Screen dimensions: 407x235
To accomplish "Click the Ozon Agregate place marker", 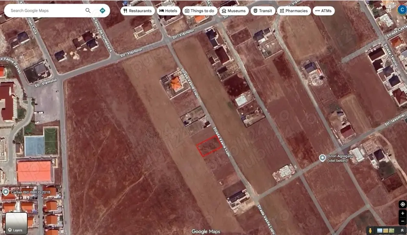I will [x=323, y=157].
